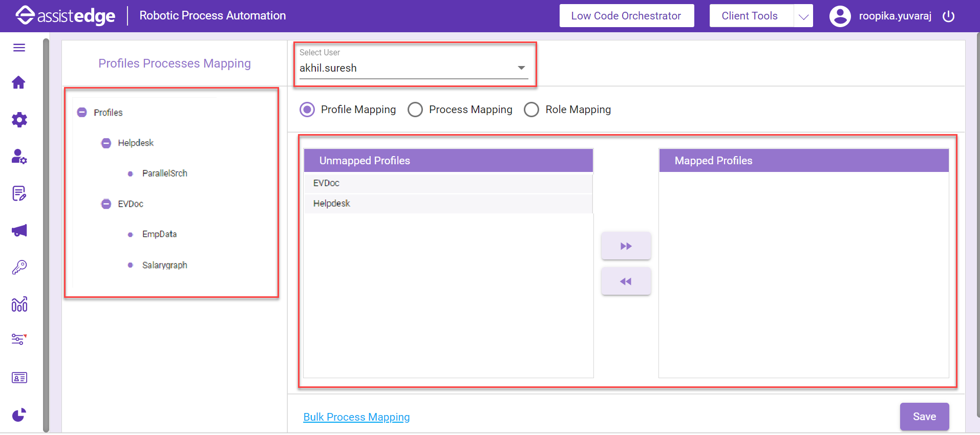Click the double left arrows unmap button

(626, 281)
